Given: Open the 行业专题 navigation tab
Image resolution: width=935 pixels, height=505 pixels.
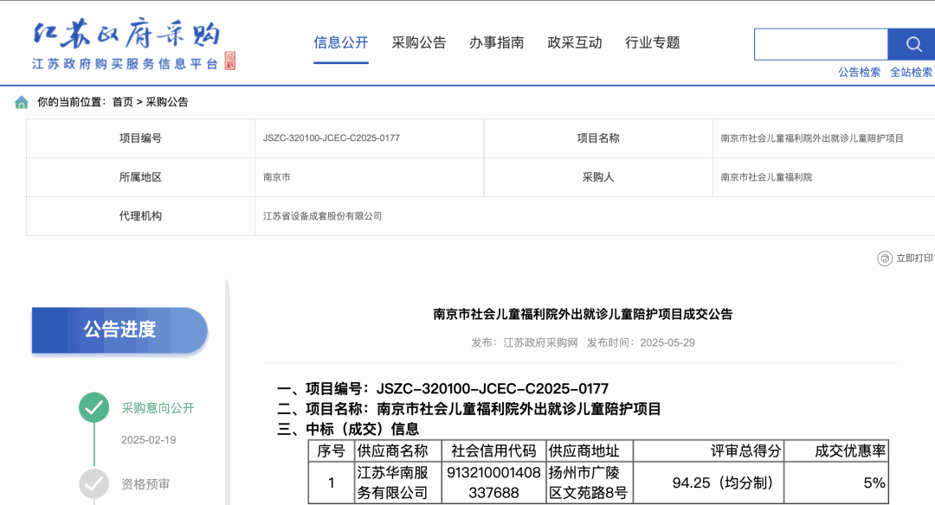Looking at the screenshot, I should pyautogui.click(x=653, y=43).
